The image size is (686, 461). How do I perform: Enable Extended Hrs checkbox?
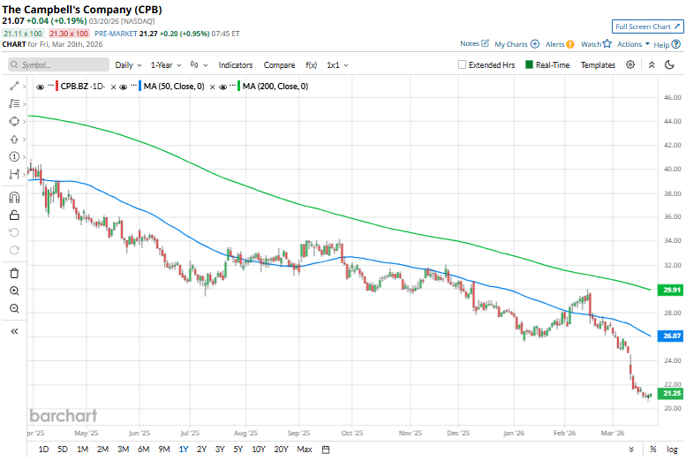[462, 64]
